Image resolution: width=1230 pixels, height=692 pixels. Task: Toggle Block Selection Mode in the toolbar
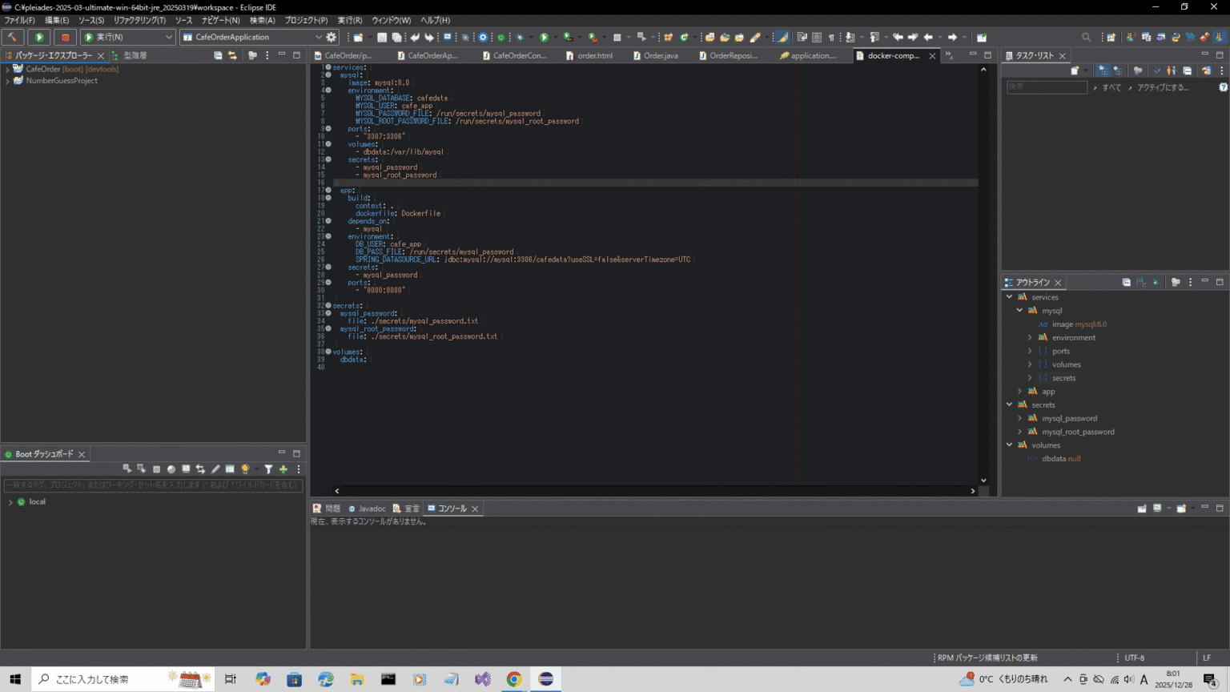(x=818, y=37)
